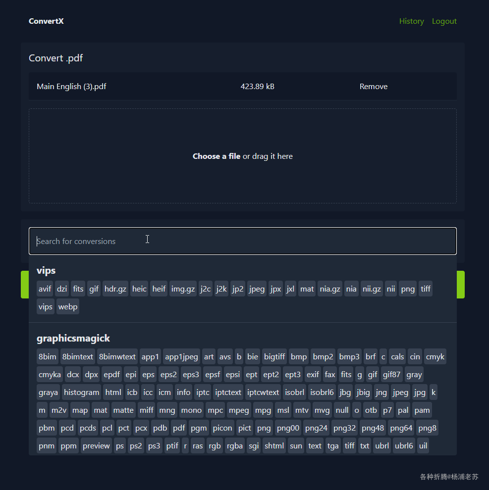Open the History page link
This screenshot has width=489, height=490.
click(x=411, y=21)
